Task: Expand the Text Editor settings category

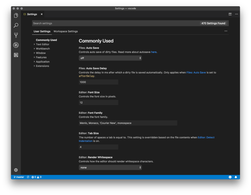Action: point(43,44)
